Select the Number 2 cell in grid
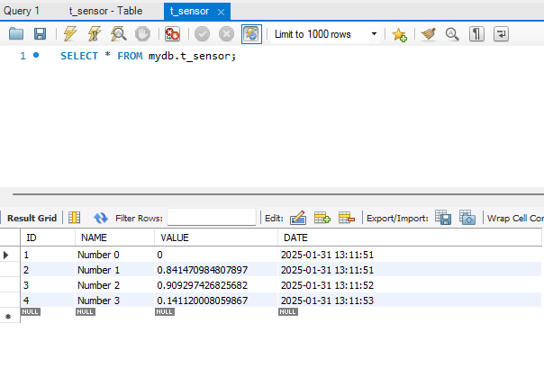This screenshot has height=377, width=544. 99,284
